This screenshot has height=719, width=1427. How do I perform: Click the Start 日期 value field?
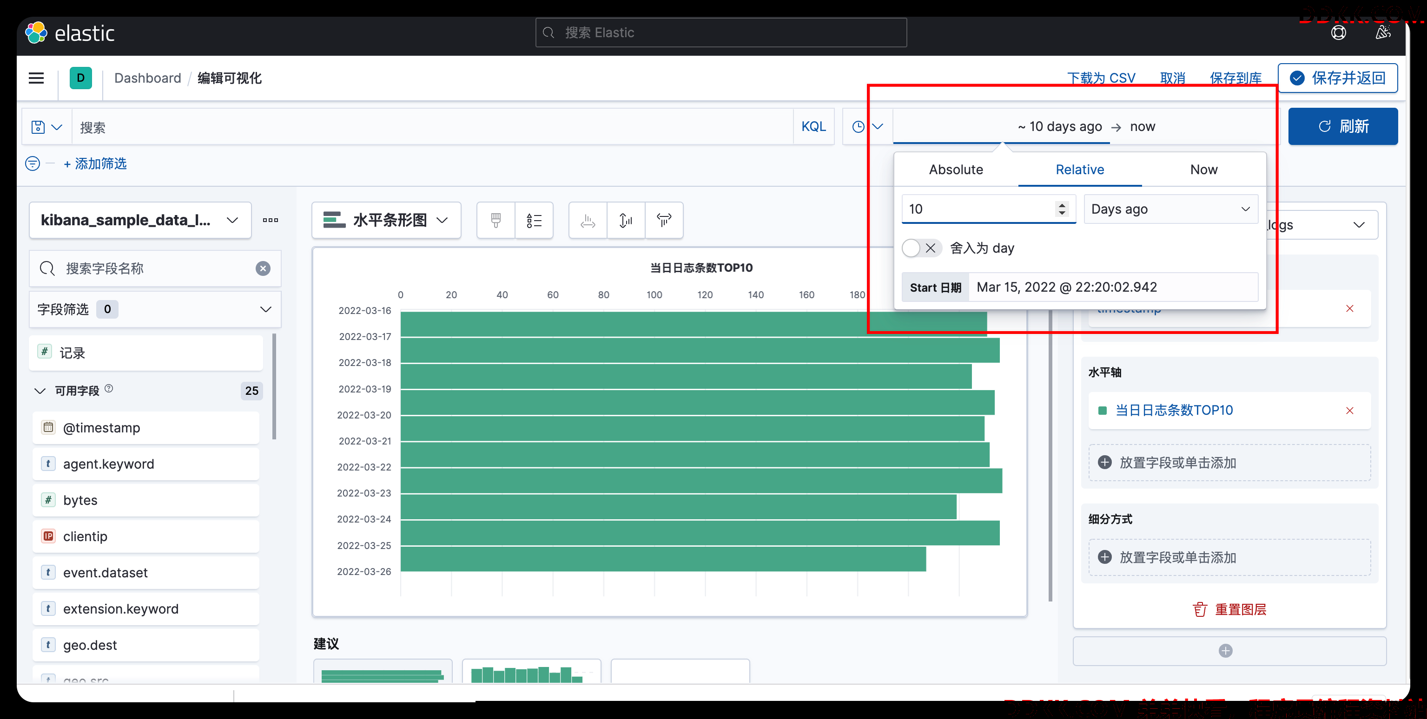click(1112, 287)
